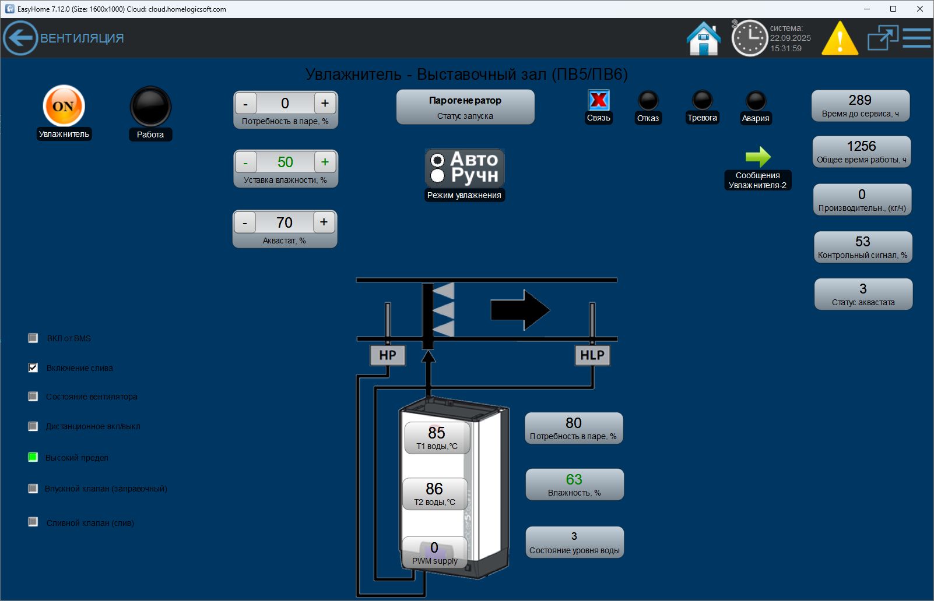Image resolution: width=934 pixels, height=601 pixels.
Task: Click the red X Связь status icon
Action: [599, 100]
